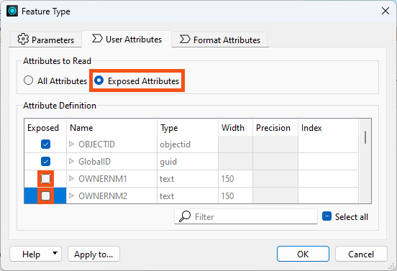Open the Parameters tab

coord(45,40)
